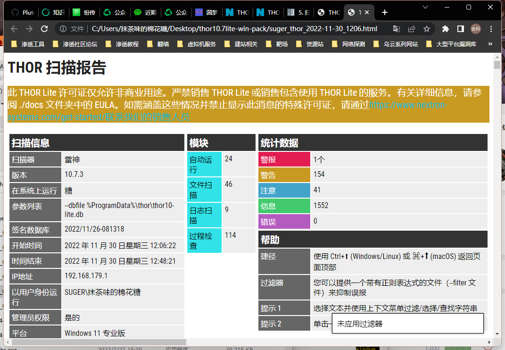Go forward to the next page

(x=29, y=29)
